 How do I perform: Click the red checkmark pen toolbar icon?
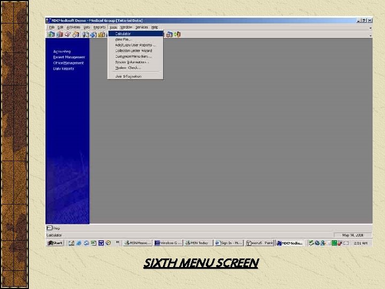tap(67, 35)
